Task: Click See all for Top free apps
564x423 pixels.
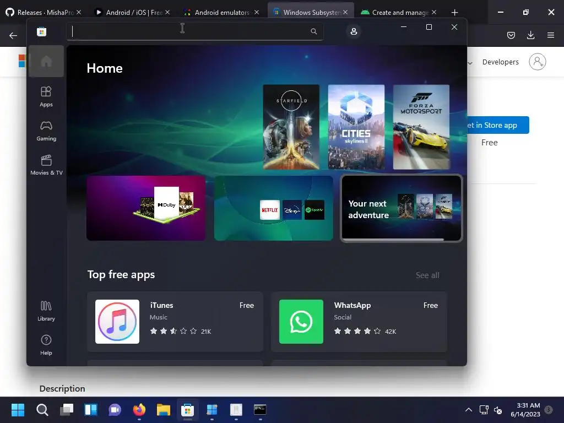Action: click(427, 275)
